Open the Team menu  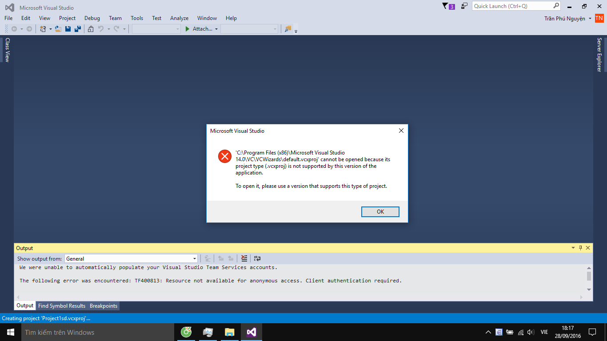115,18
